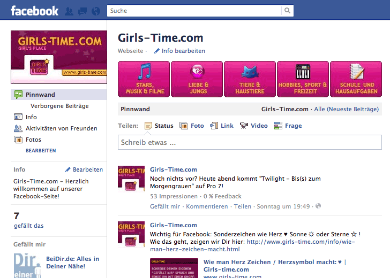Click the Schreib etwas text field
Screen dimensions: 390x278
tap(251, 143)
